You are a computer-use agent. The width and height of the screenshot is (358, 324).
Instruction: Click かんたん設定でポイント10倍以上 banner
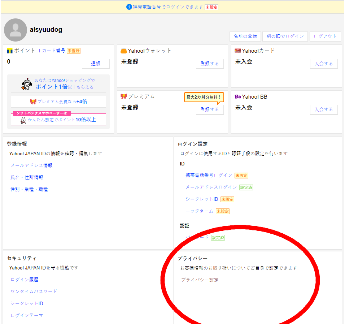(x=58, y=119)
